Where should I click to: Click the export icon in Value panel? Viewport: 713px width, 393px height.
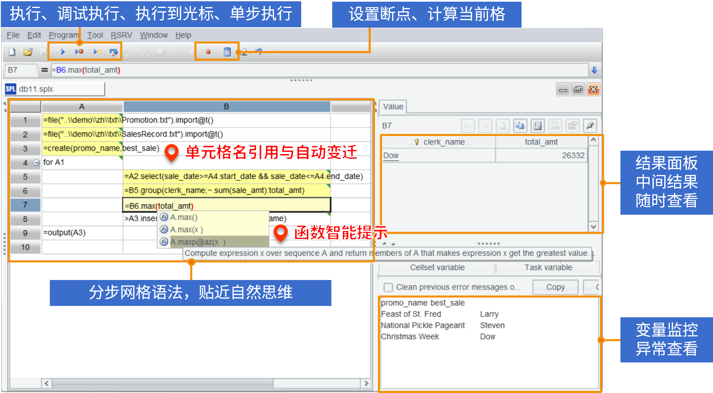[572, 126]
